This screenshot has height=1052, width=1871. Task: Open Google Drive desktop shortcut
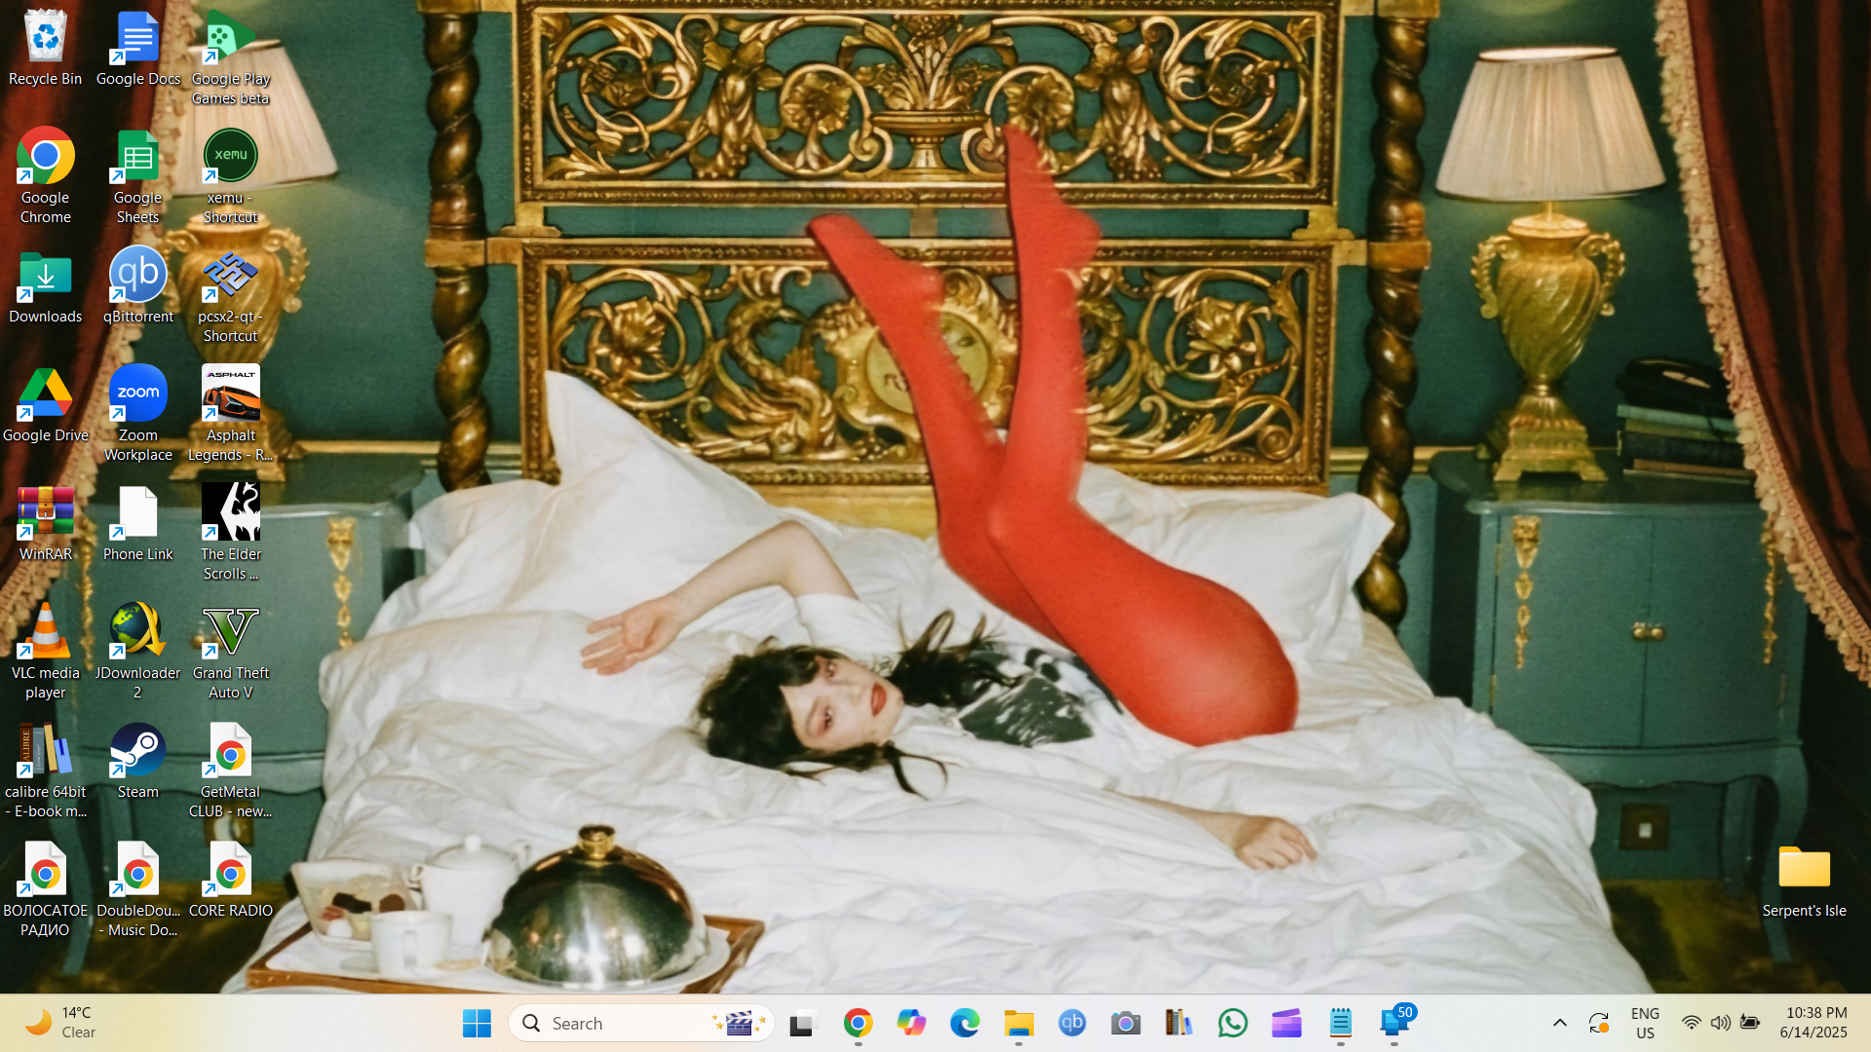[45, 406]
